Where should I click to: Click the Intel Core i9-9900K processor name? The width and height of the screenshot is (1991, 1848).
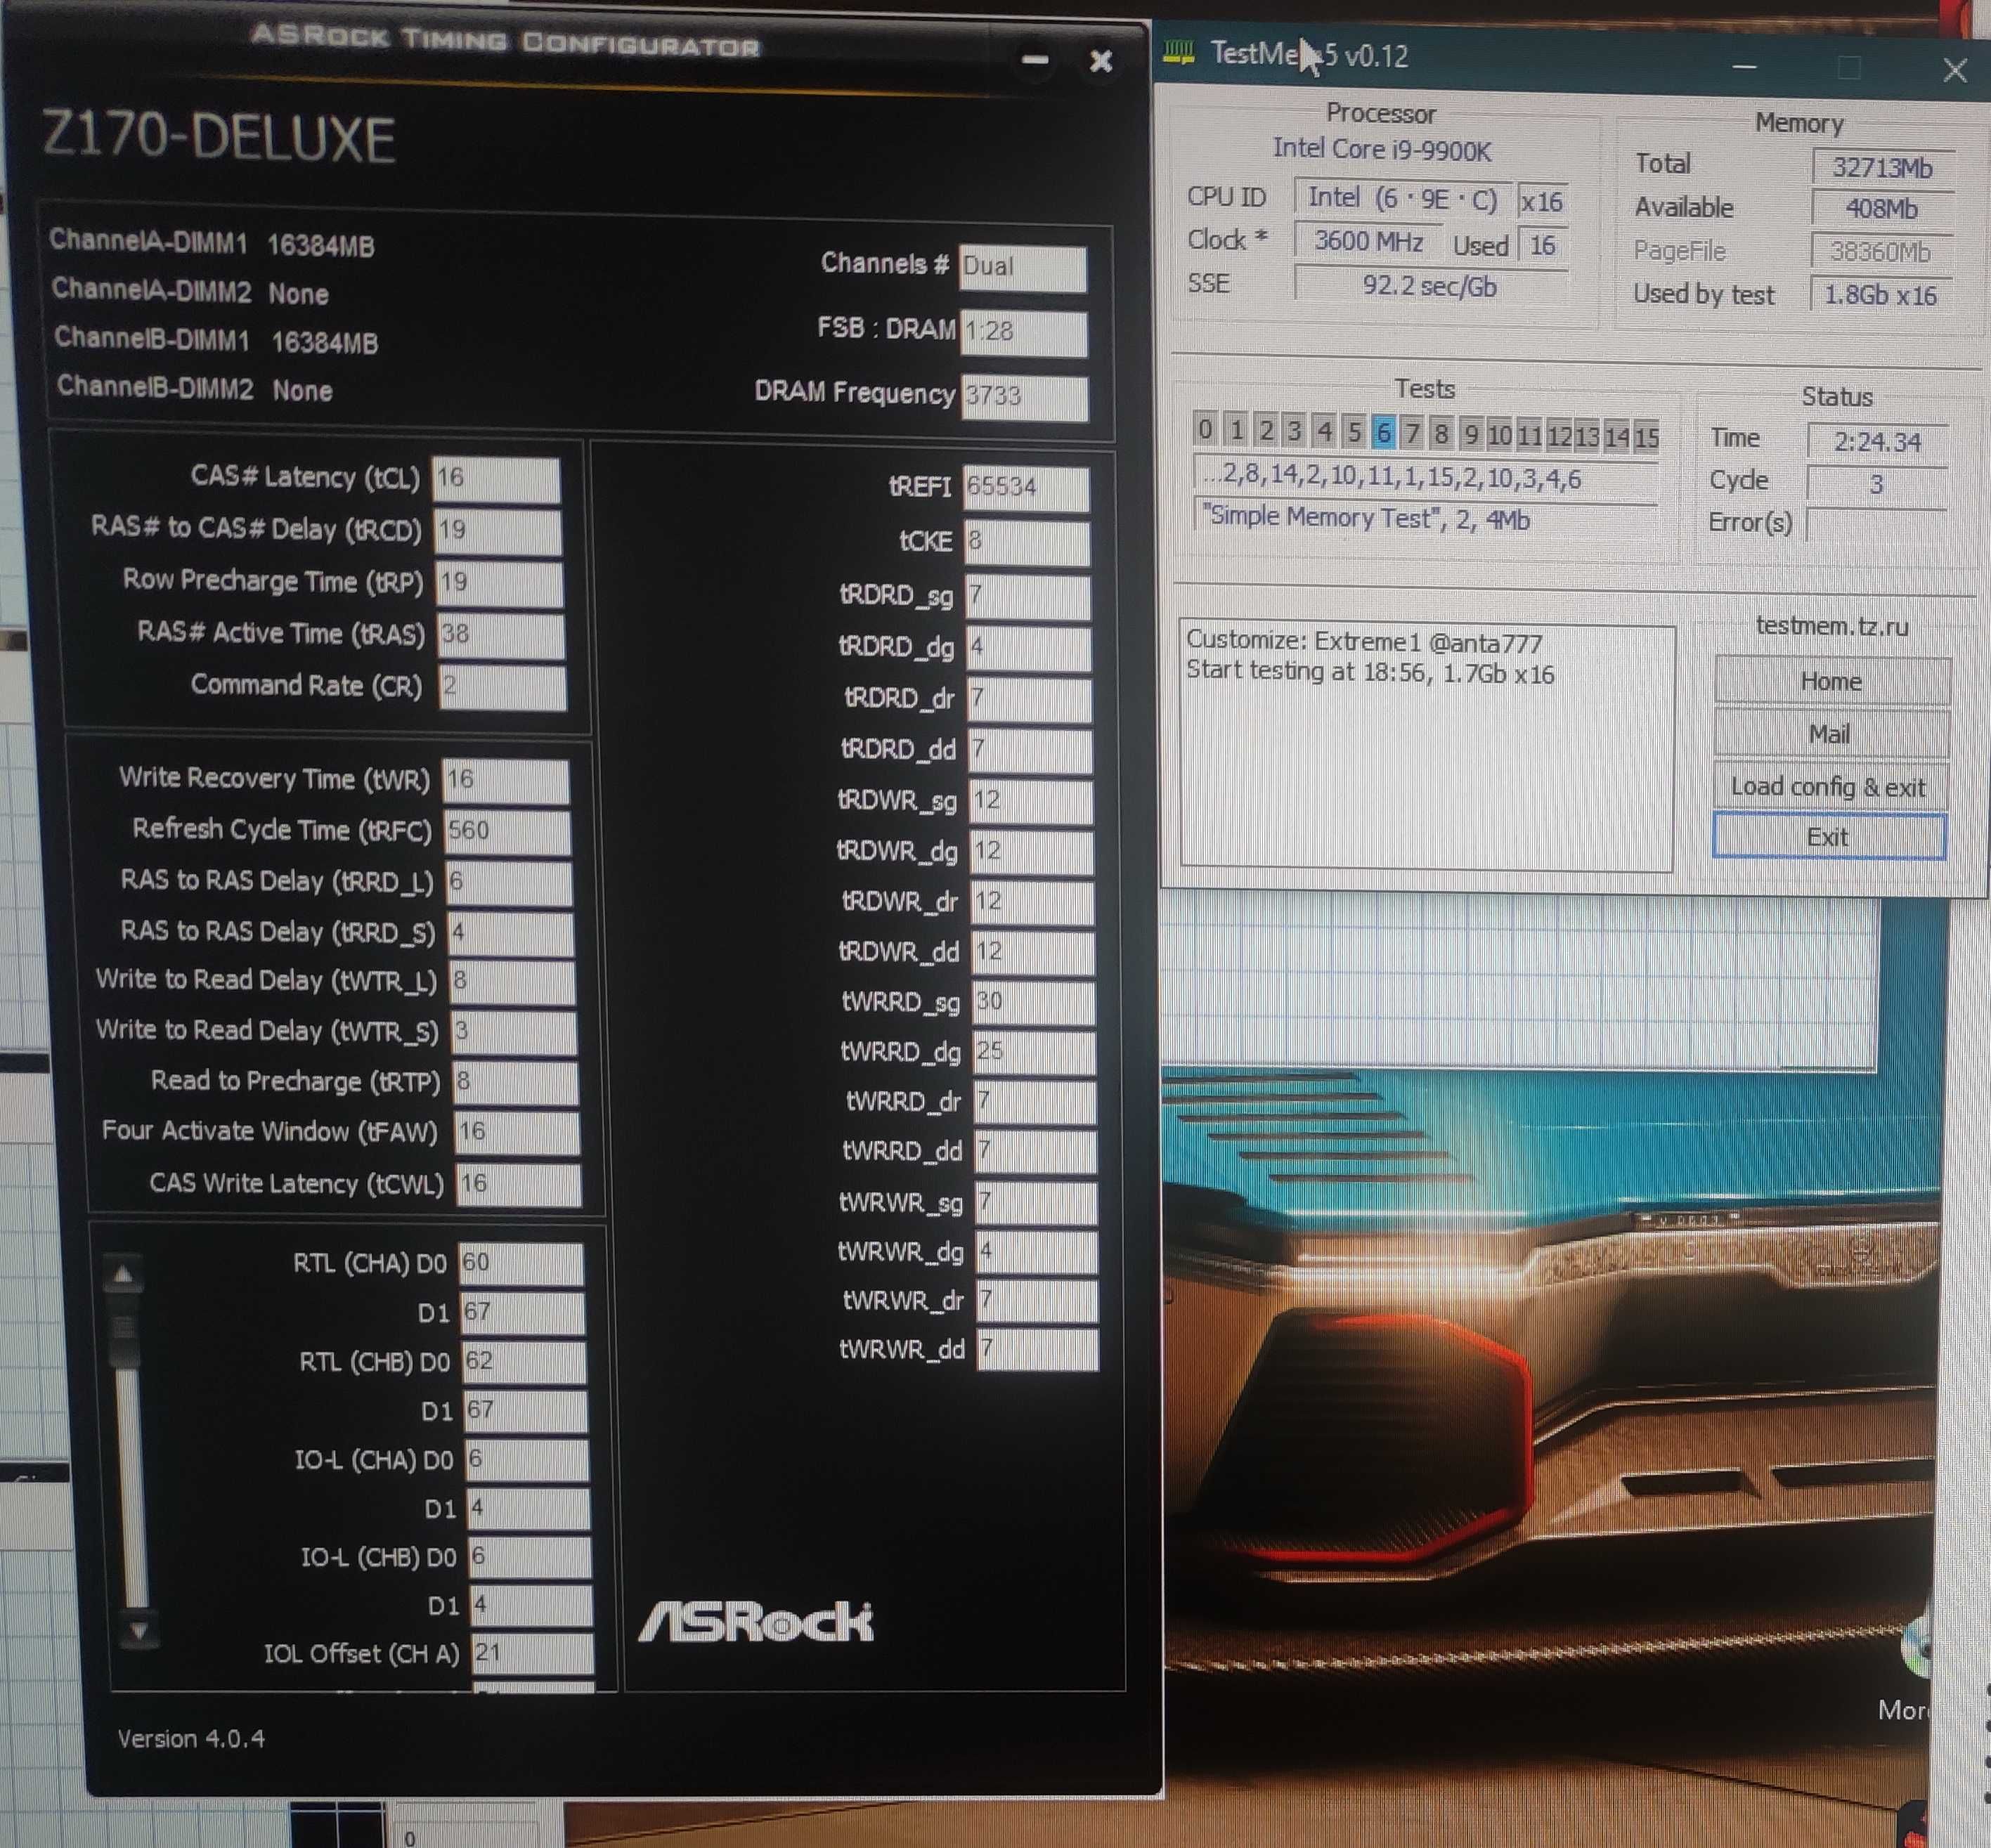coord(1381,150)
